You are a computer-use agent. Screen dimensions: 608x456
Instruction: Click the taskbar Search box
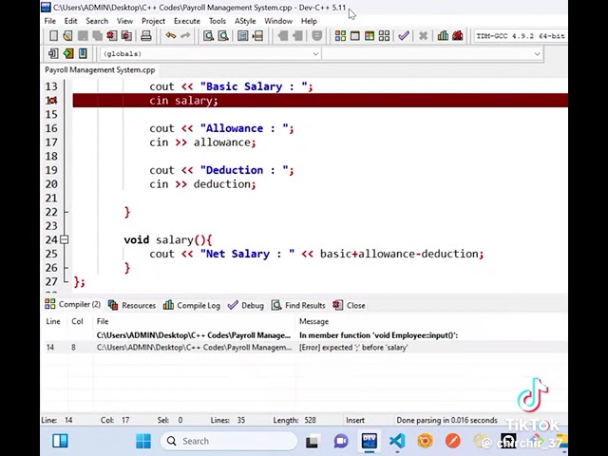point(229,441)
